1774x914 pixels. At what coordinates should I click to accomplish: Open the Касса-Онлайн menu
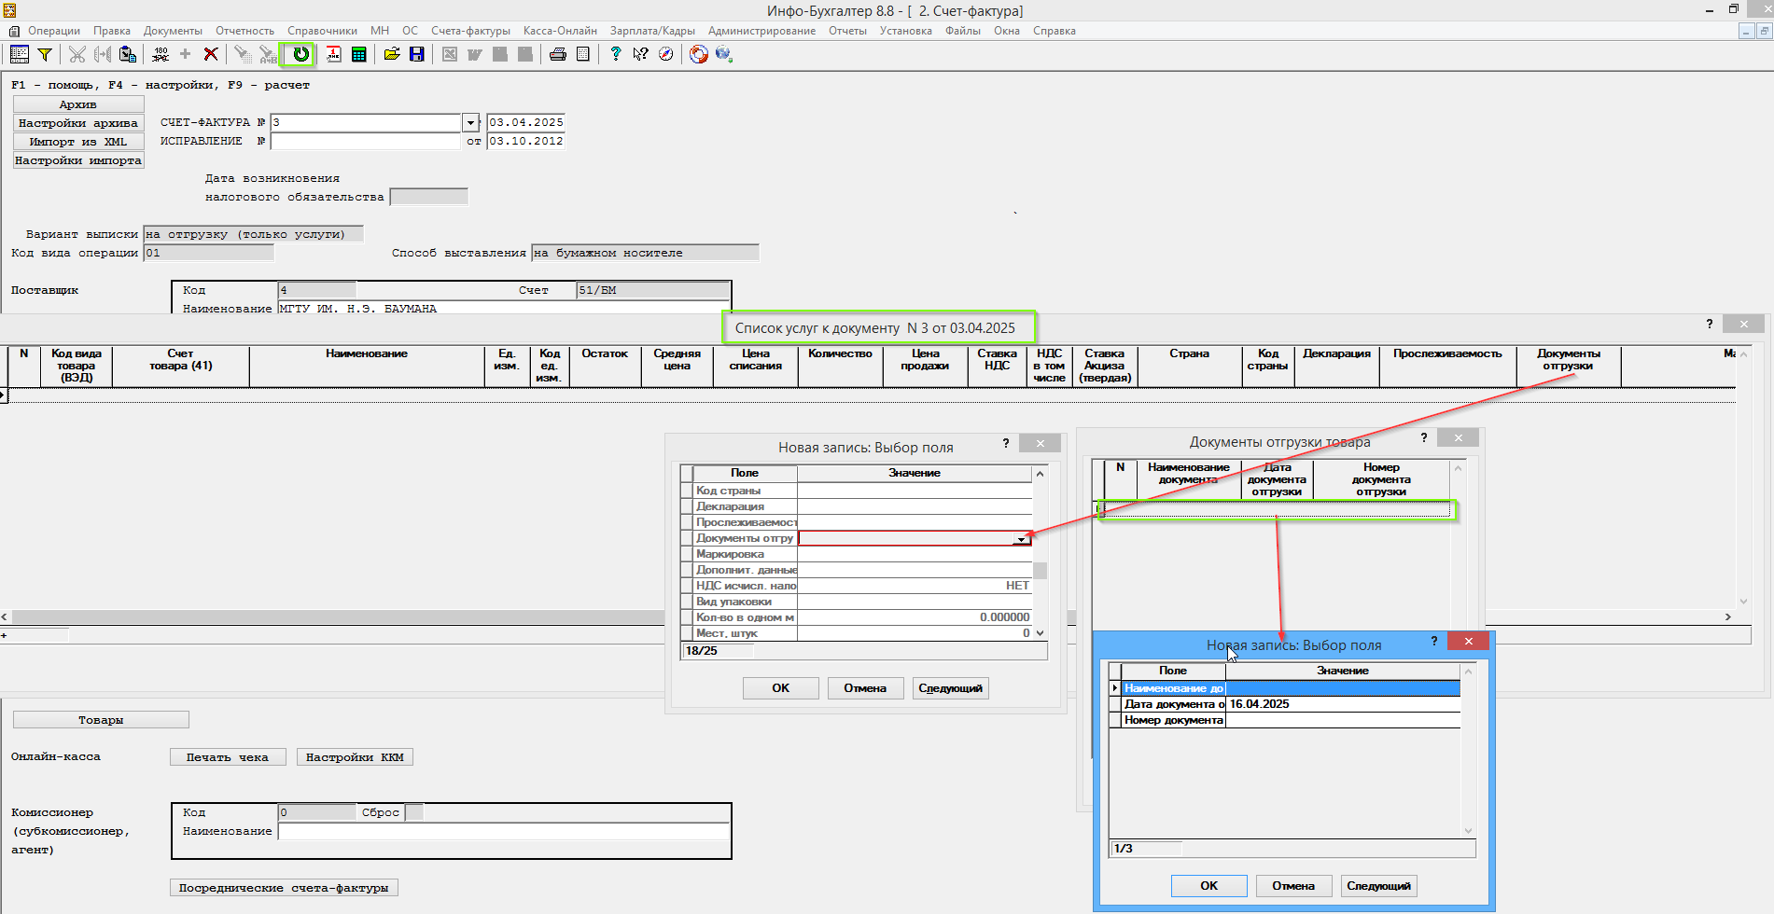pos(560,31)
